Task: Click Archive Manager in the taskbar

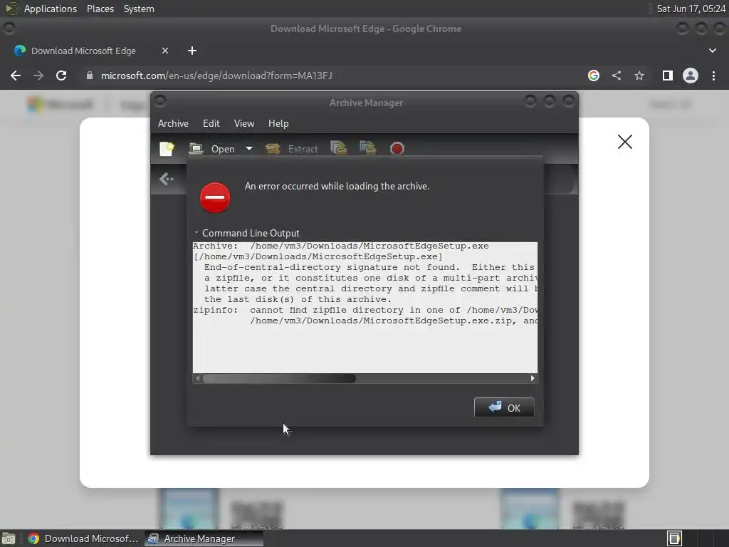Action: coord(204,538)
